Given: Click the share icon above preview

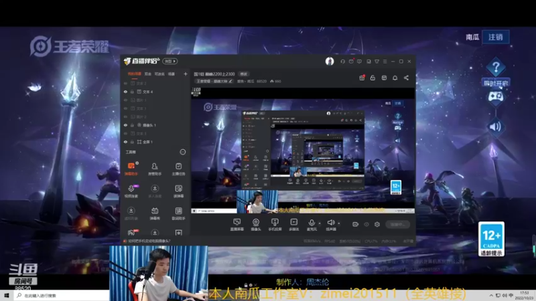Looking at the screenshot, I should pyautogui.click(x=406, y=78).
